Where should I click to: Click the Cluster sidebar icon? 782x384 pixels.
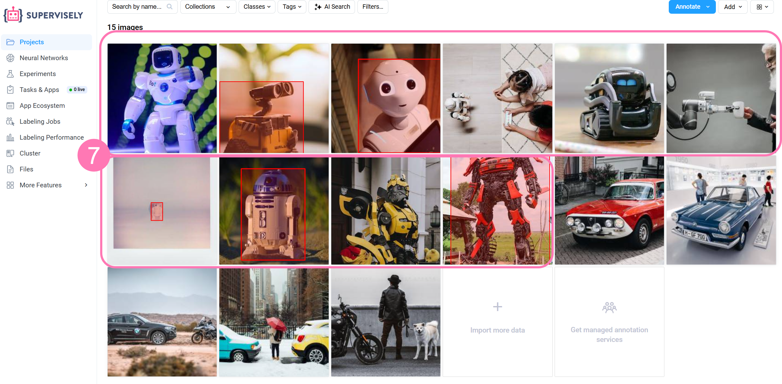[10, 153]
